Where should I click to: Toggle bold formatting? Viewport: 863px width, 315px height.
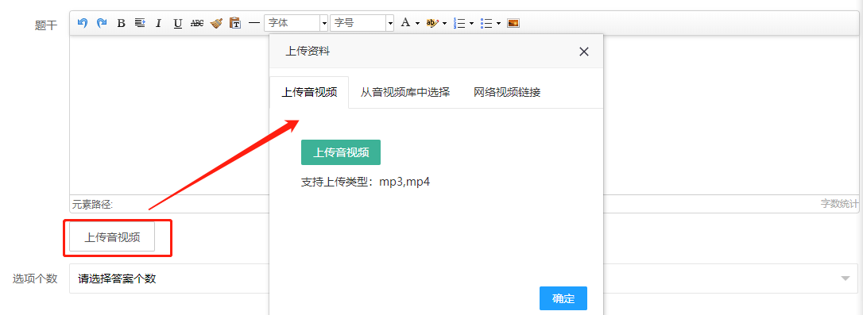(x=121, y=23)
